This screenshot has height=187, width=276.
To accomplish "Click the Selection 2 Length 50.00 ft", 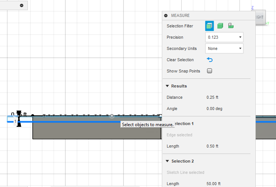I will (214, 184).
